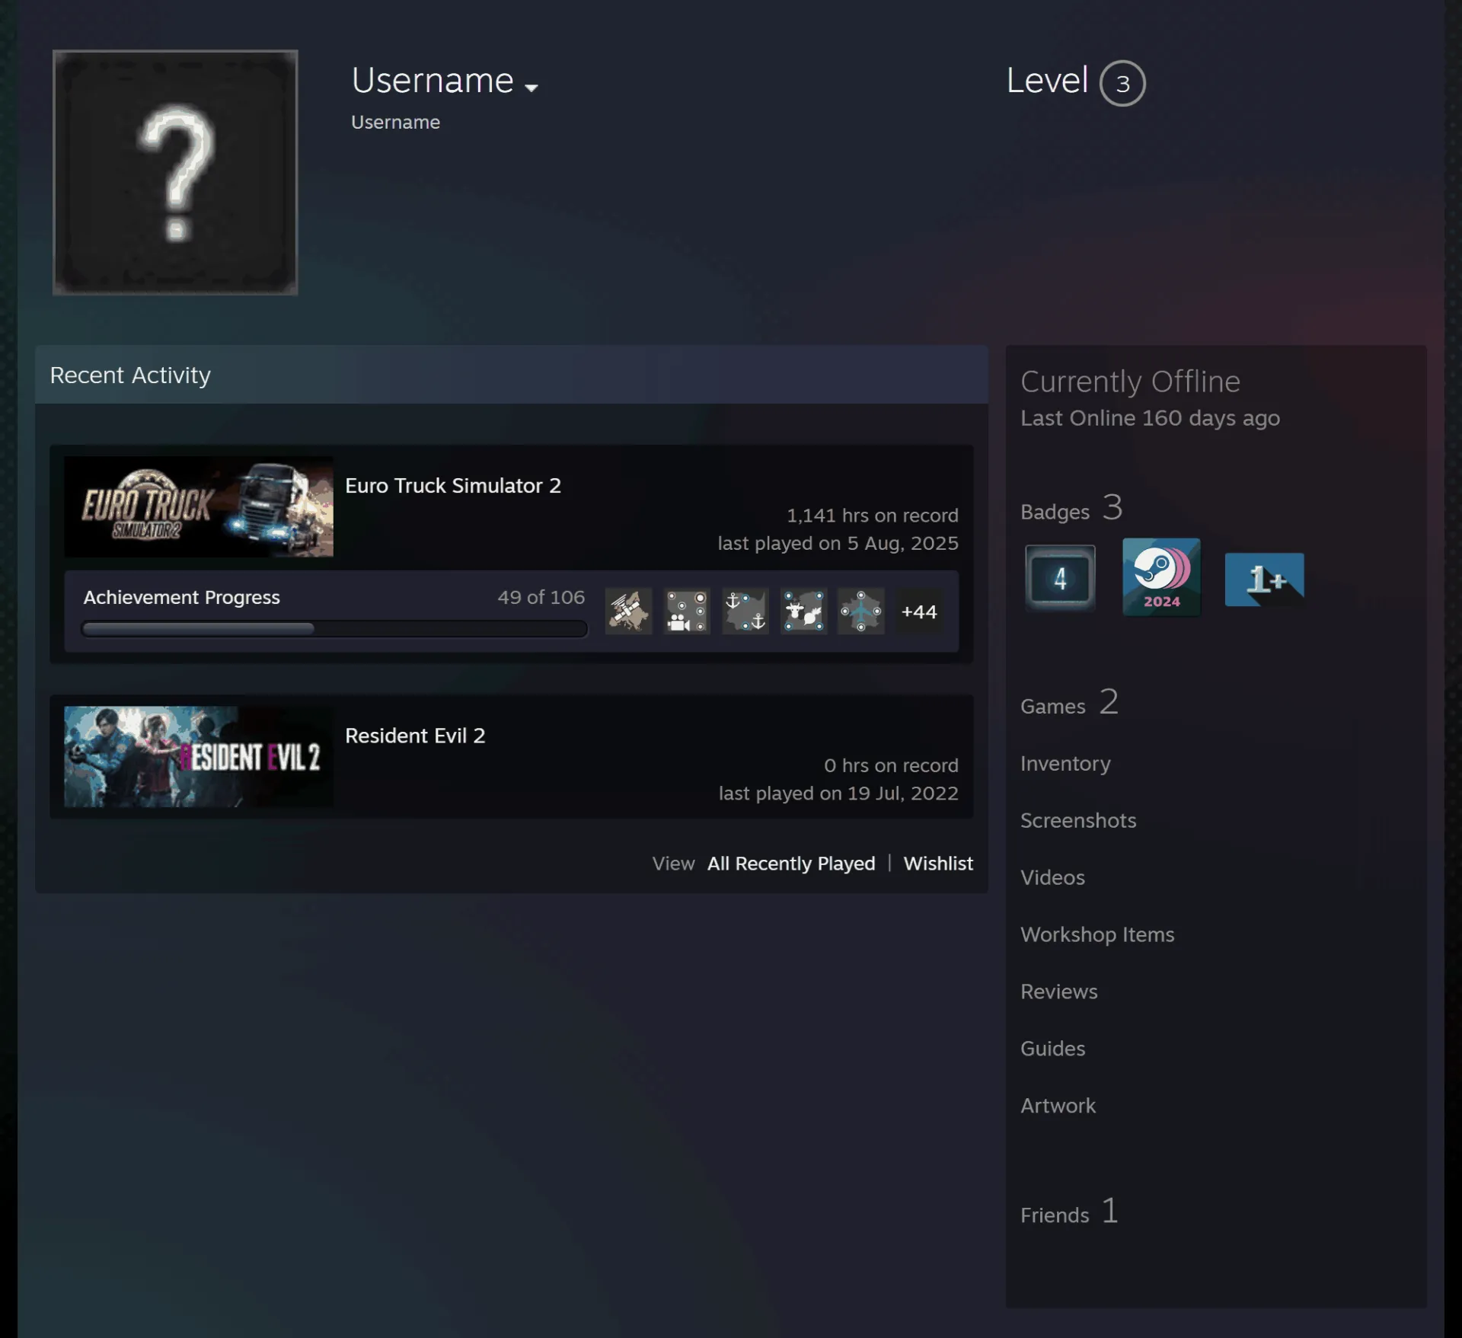Viewport: 1462px width, 1338px height.
Task: Open the Games list link
Action: pos(1069,703)
